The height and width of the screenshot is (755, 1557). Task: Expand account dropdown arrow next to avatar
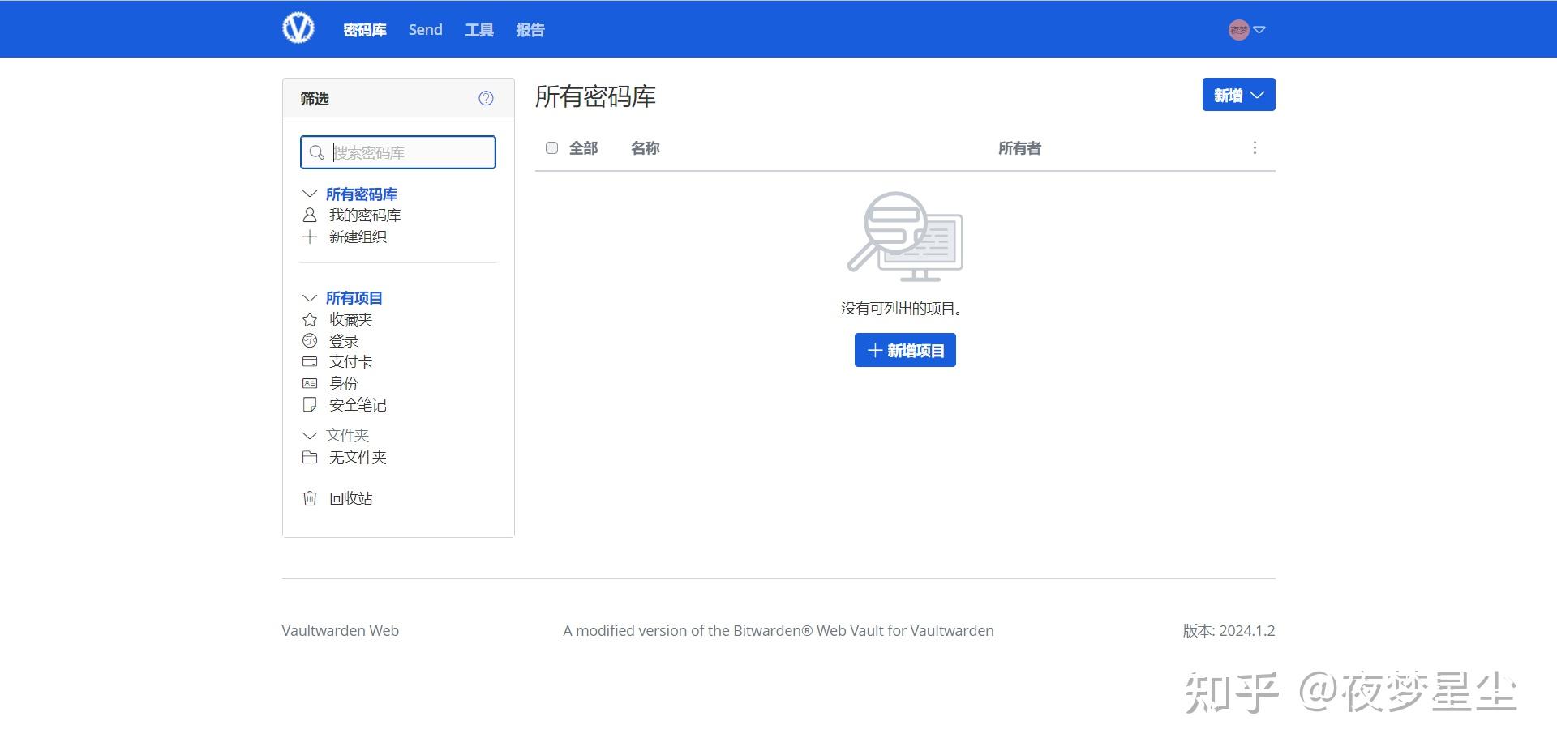point(1259,30)
